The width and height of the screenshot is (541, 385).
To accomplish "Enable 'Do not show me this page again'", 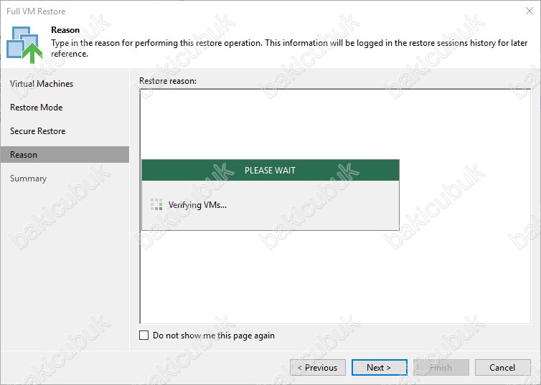I will 144,335.
